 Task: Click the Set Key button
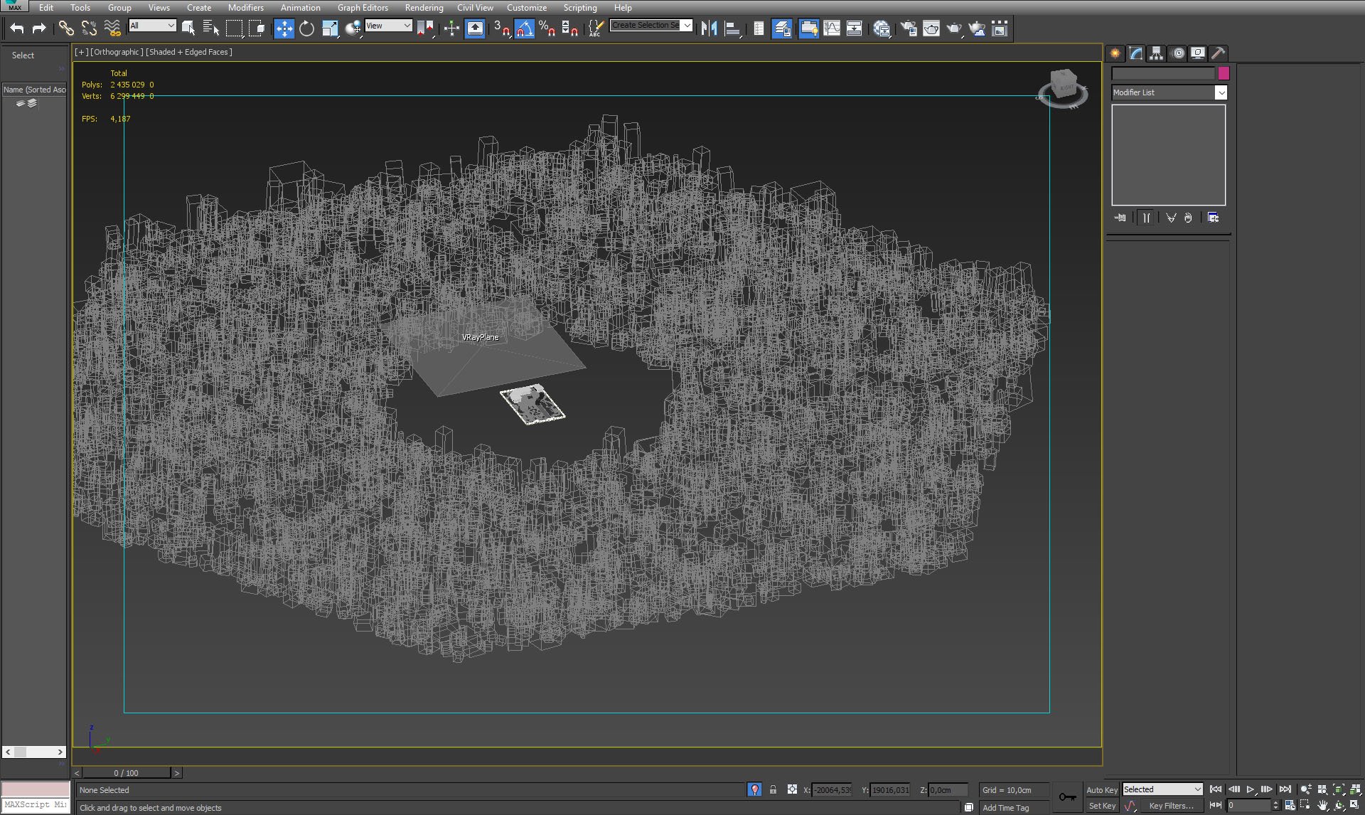click(x=1101, y=806)
